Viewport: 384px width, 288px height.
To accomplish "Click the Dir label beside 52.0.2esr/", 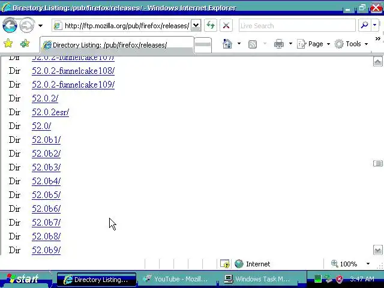I will click(14, 112).
